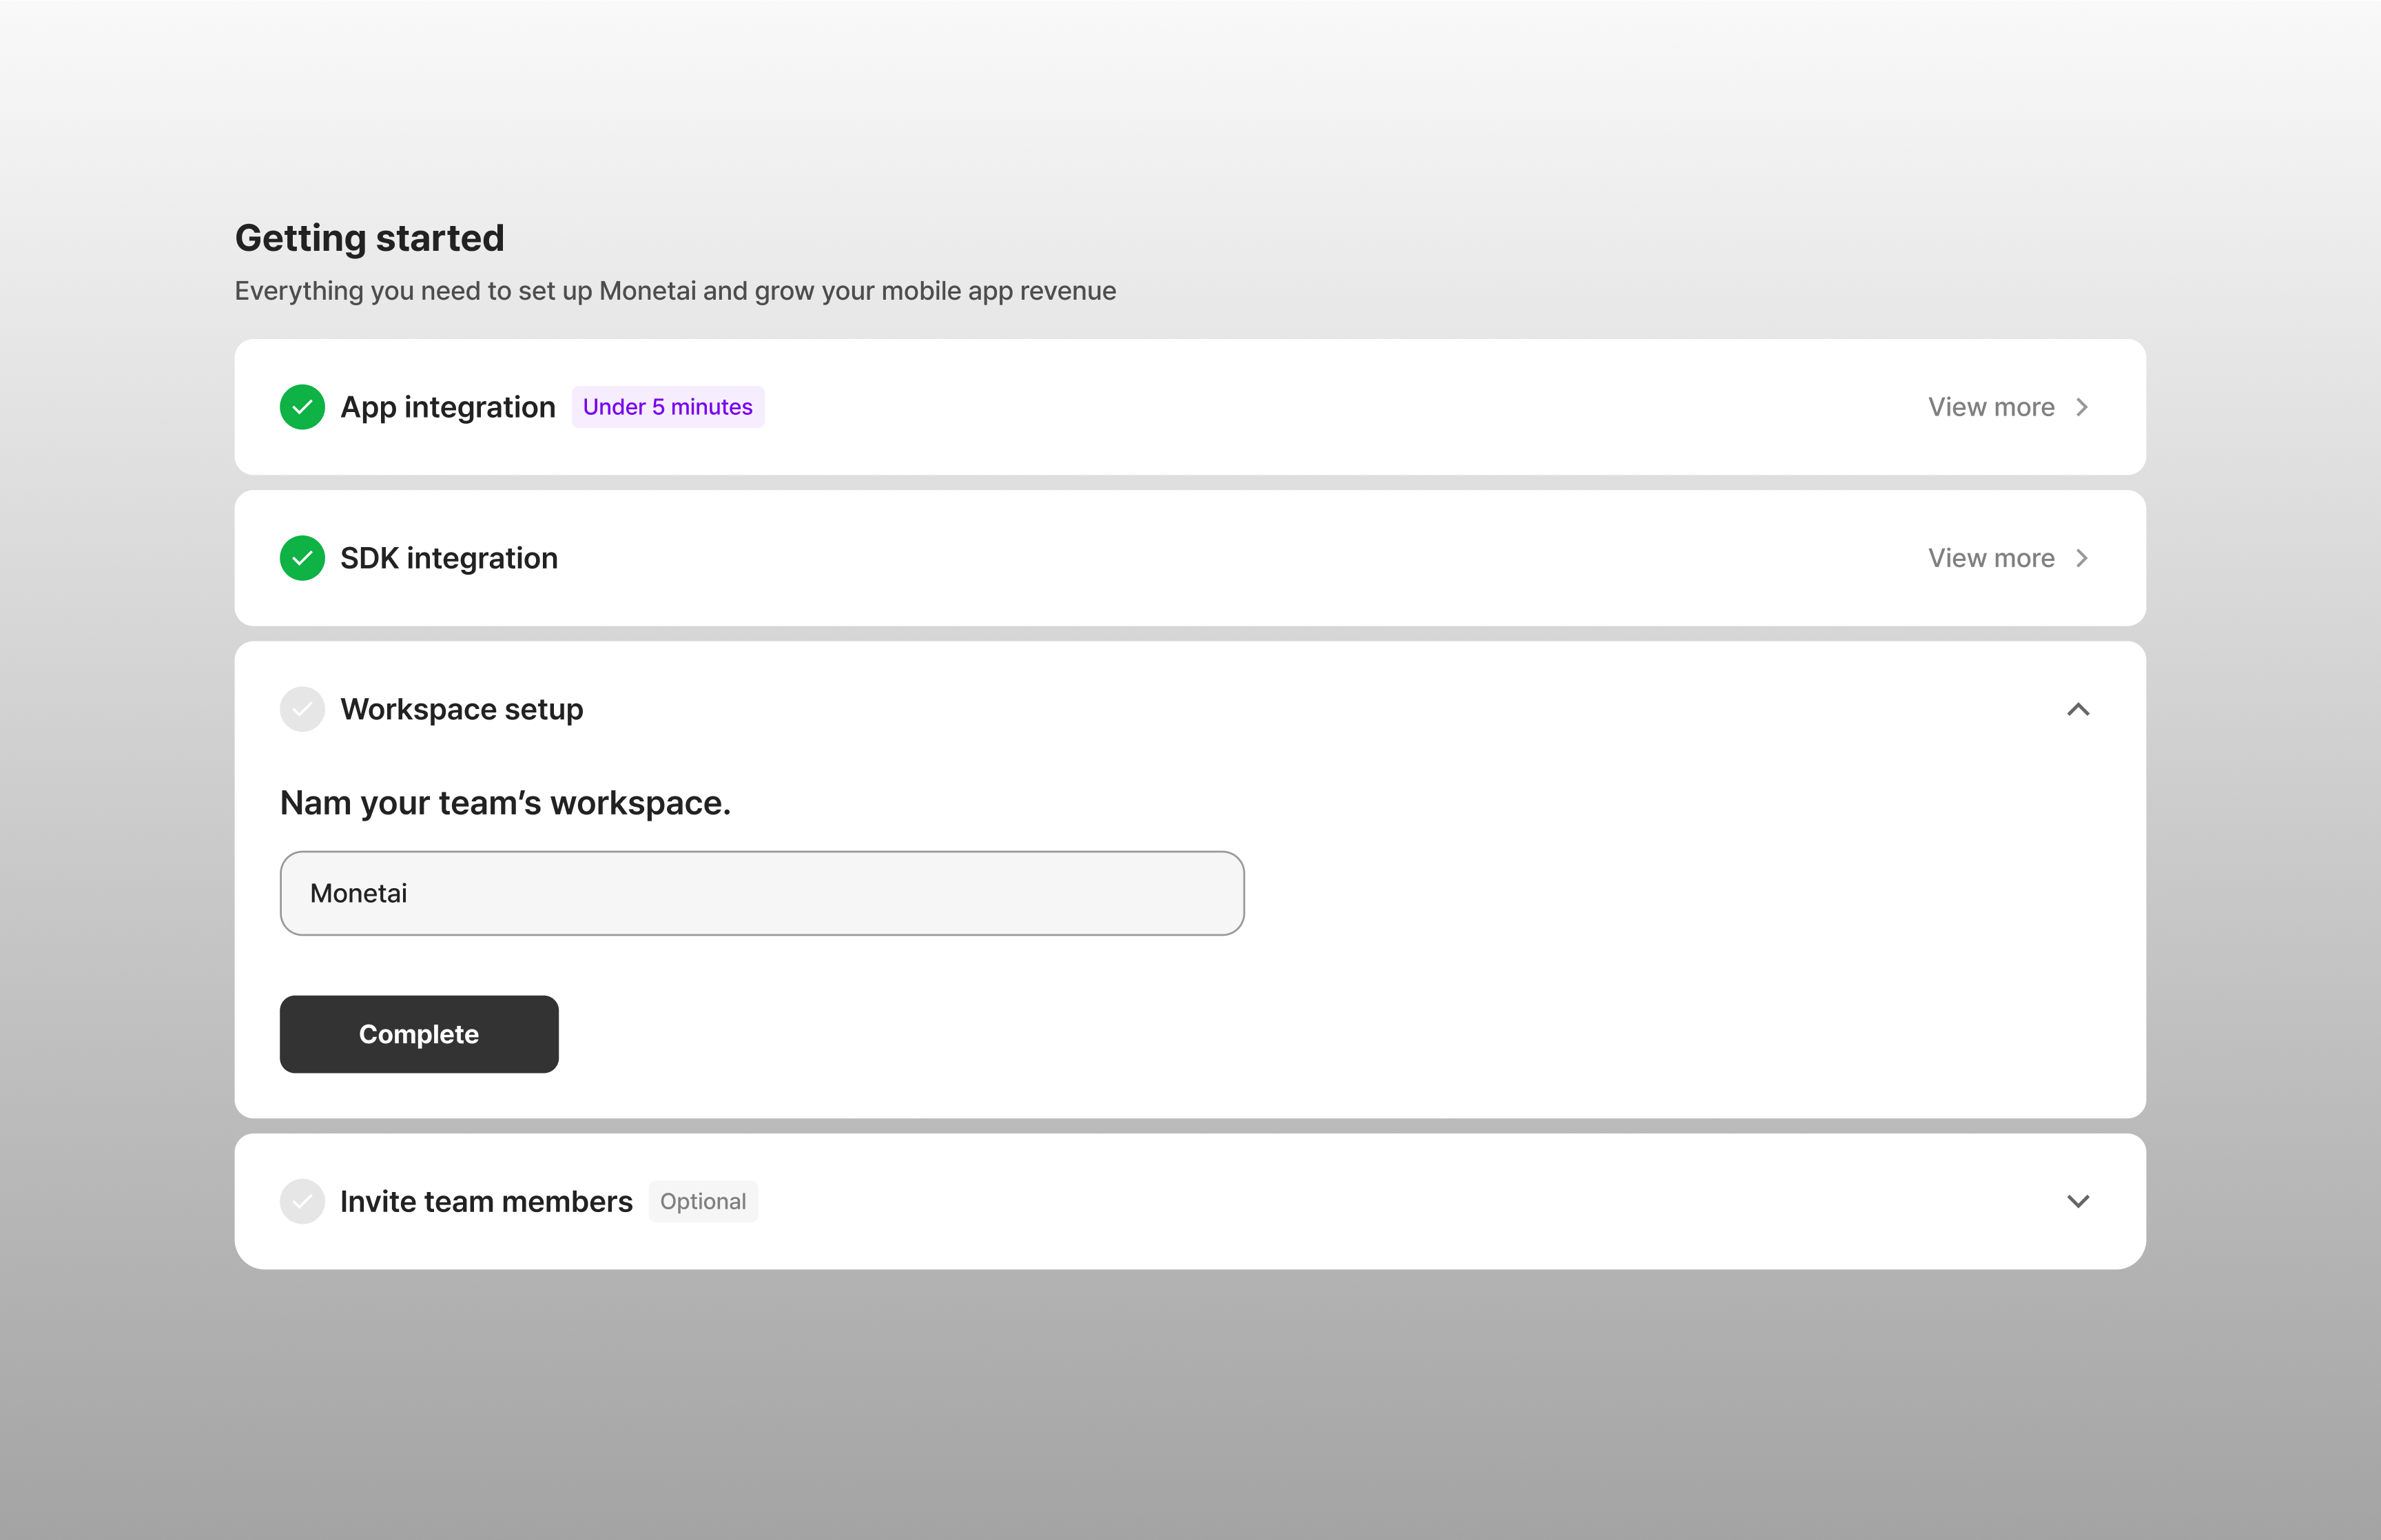Click the right arrow in SDK integration row
Viewport: 2381px width, 1540px height.
2081,558
